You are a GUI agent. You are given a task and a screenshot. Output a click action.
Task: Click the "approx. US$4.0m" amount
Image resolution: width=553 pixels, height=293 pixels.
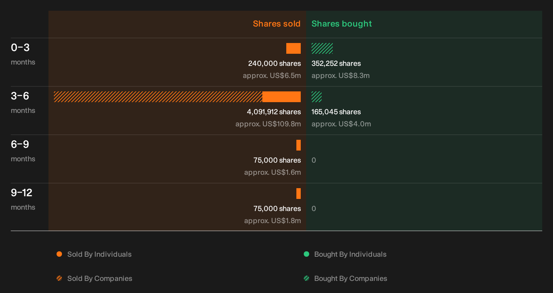(x=341, y=124)
